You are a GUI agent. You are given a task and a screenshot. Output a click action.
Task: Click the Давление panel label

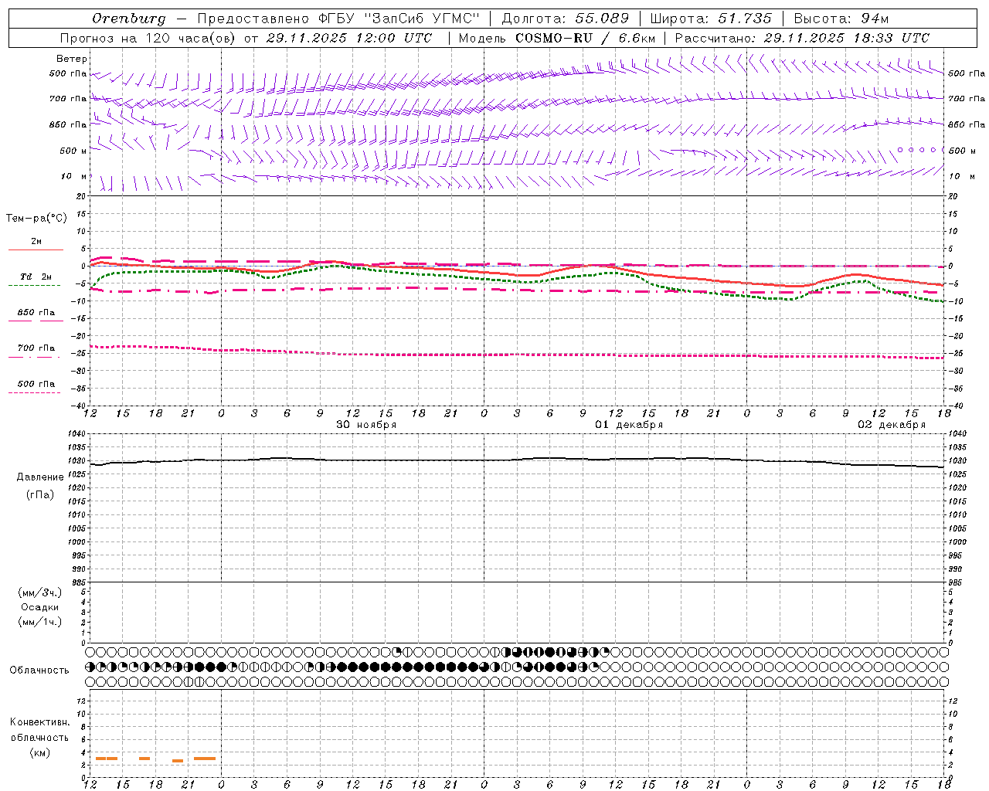[40, 477]
